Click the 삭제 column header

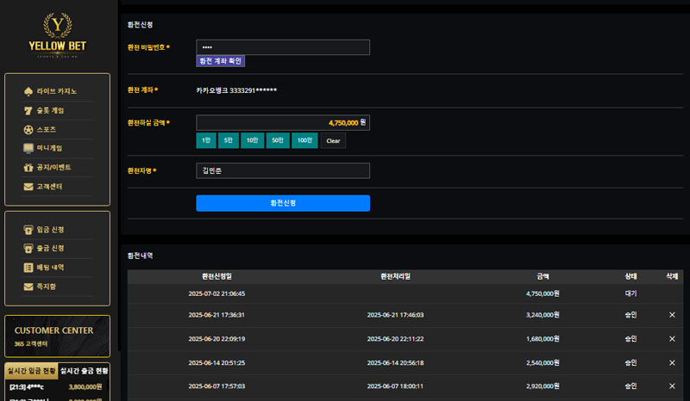(672, 277)
